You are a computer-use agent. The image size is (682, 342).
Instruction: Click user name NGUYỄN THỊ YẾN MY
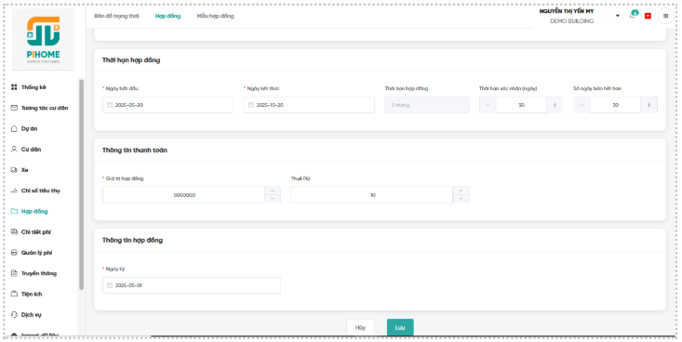point(567,11)
